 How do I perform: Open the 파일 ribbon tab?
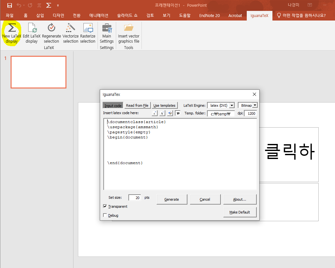click(x=10, y=16)
